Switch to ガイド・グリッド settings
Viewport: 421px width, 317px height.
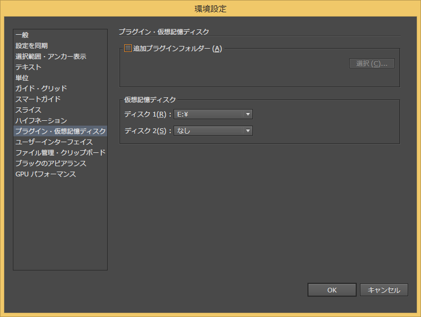pyautogui.click(x=60, y=88)
